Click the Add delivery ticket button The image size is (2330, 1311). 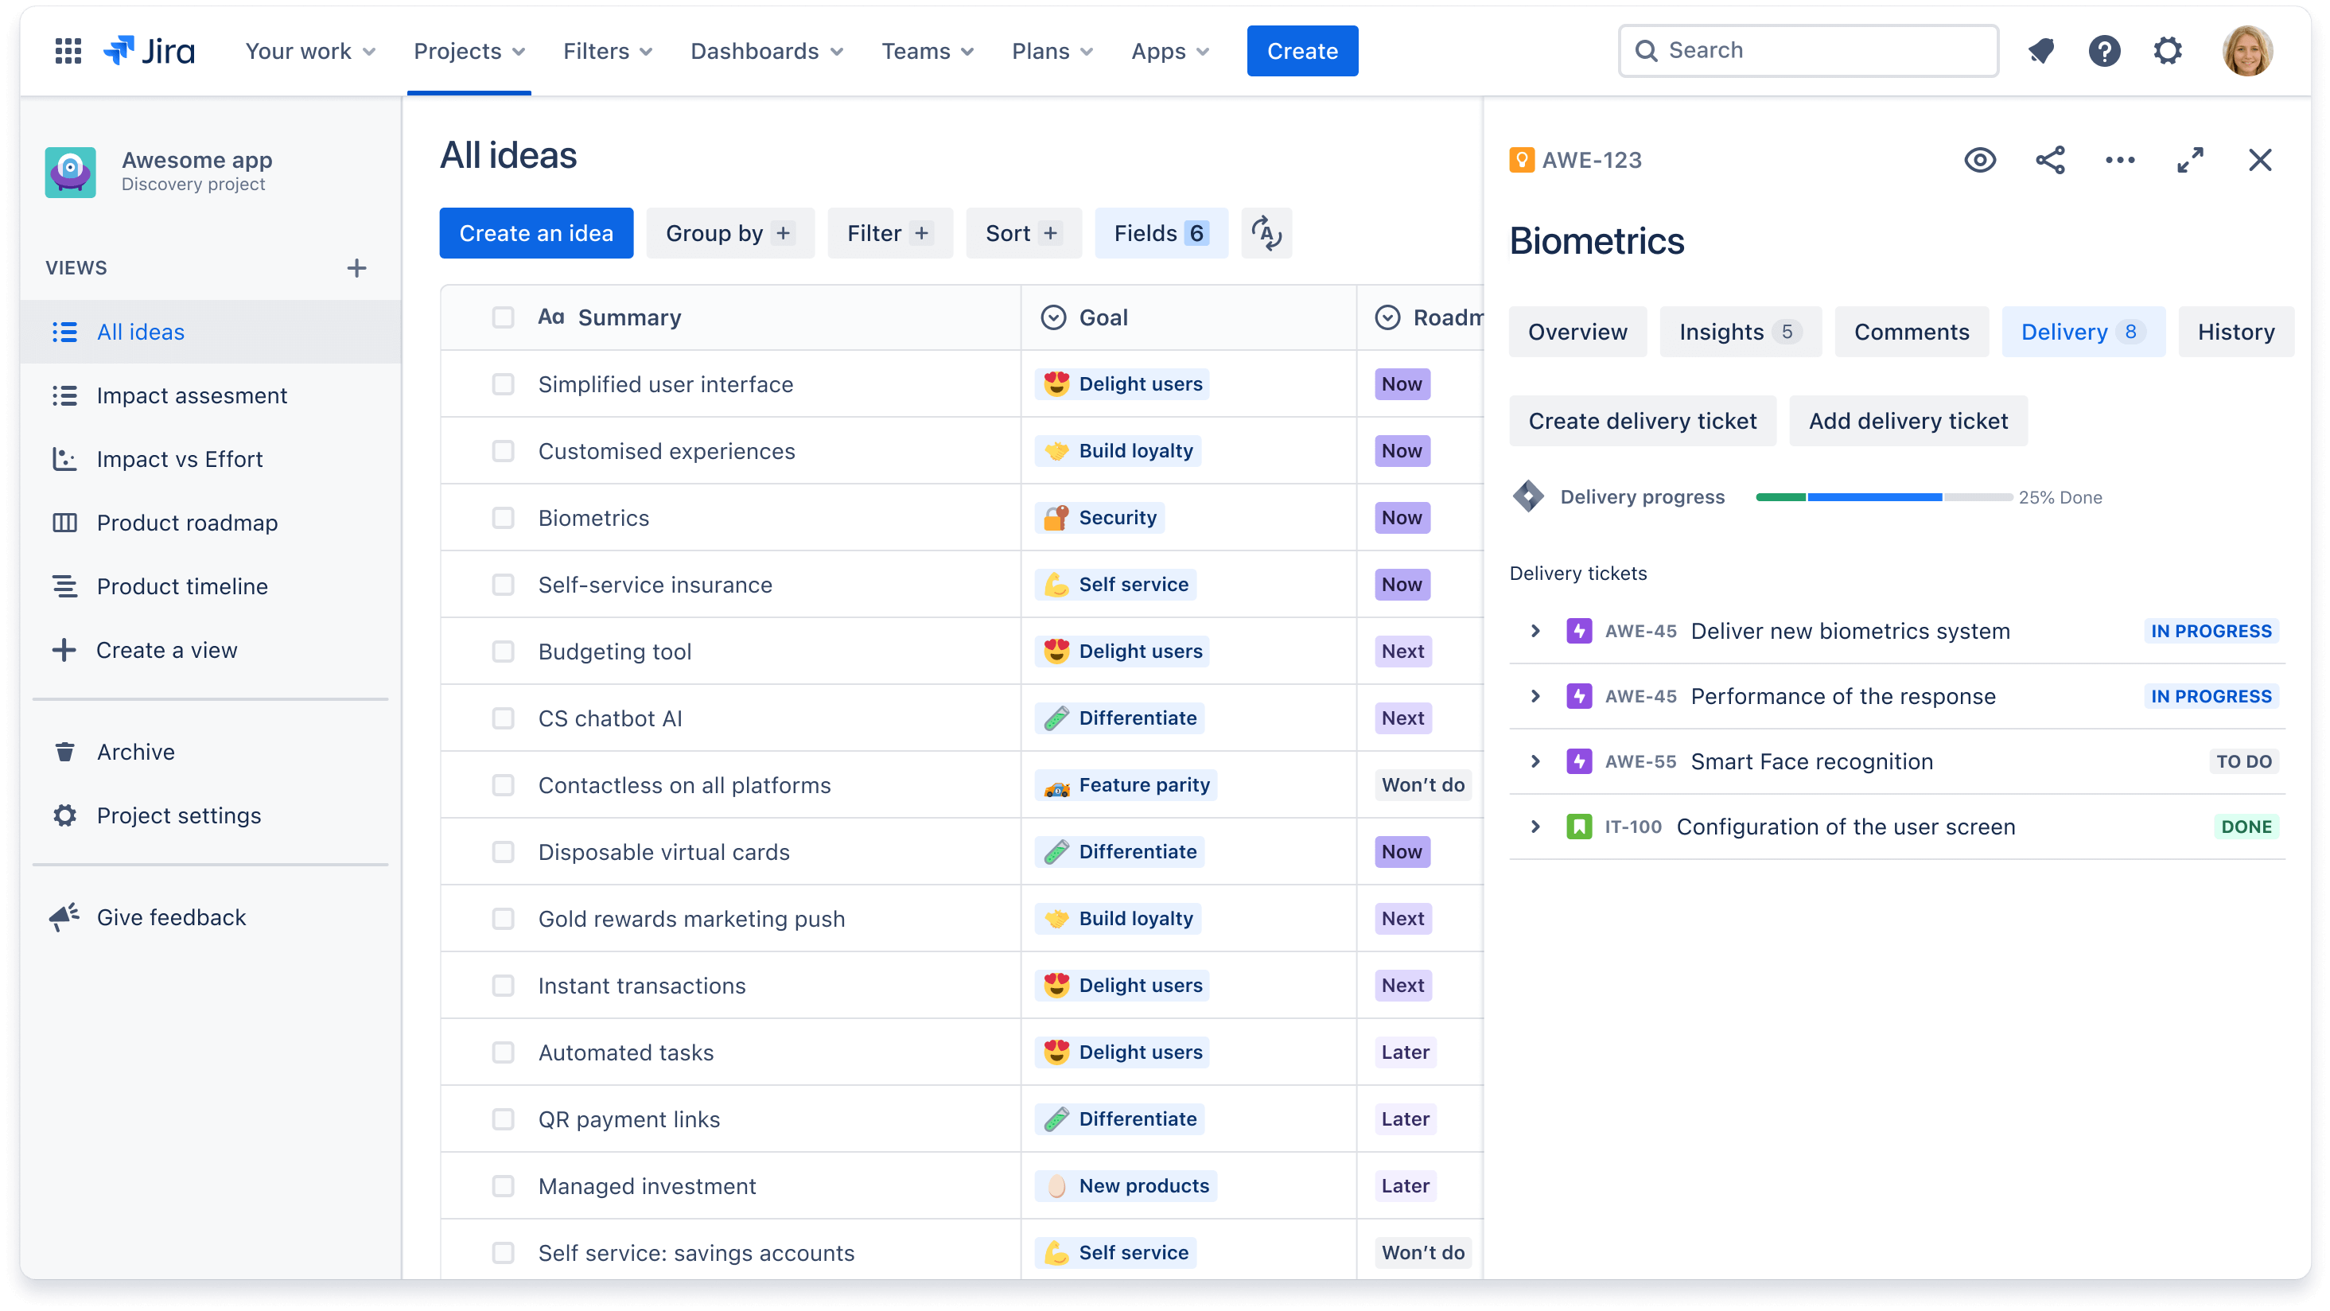pyautogui.click(x=1908, y=419)
